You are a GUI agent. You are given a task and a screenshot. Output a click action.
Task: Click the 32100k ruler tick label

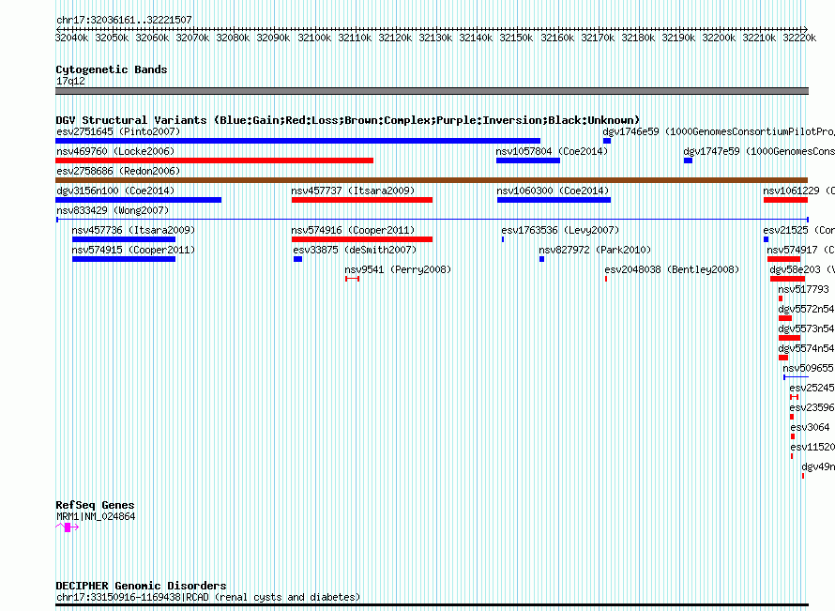point(314,38)
